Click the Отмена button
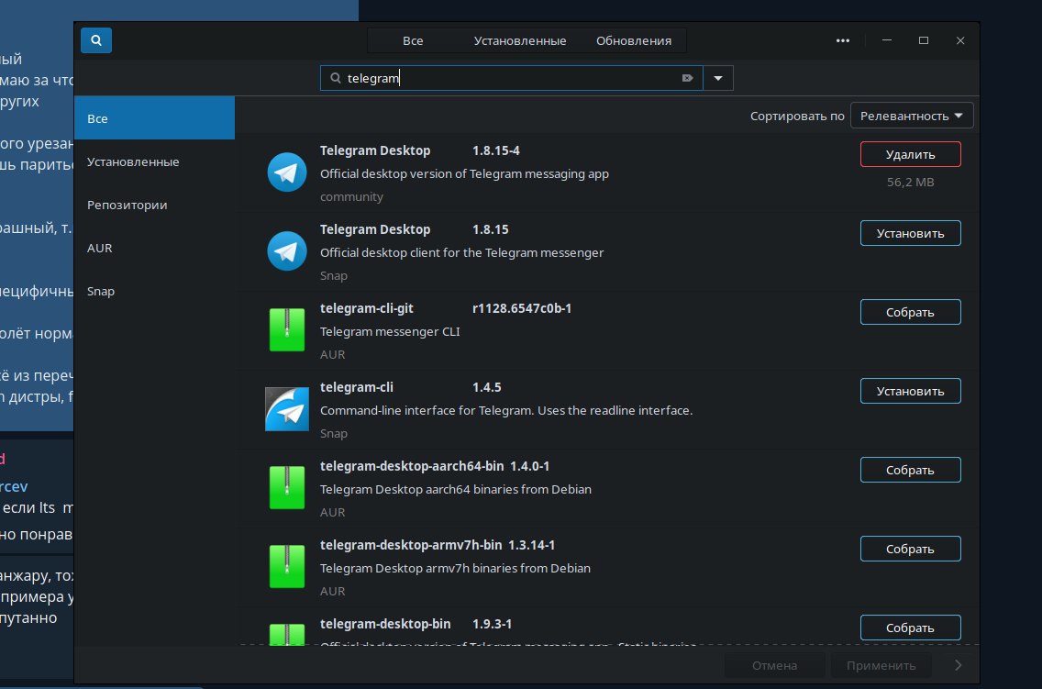Viewport: 1042px width, 689px height. point(775,665)
